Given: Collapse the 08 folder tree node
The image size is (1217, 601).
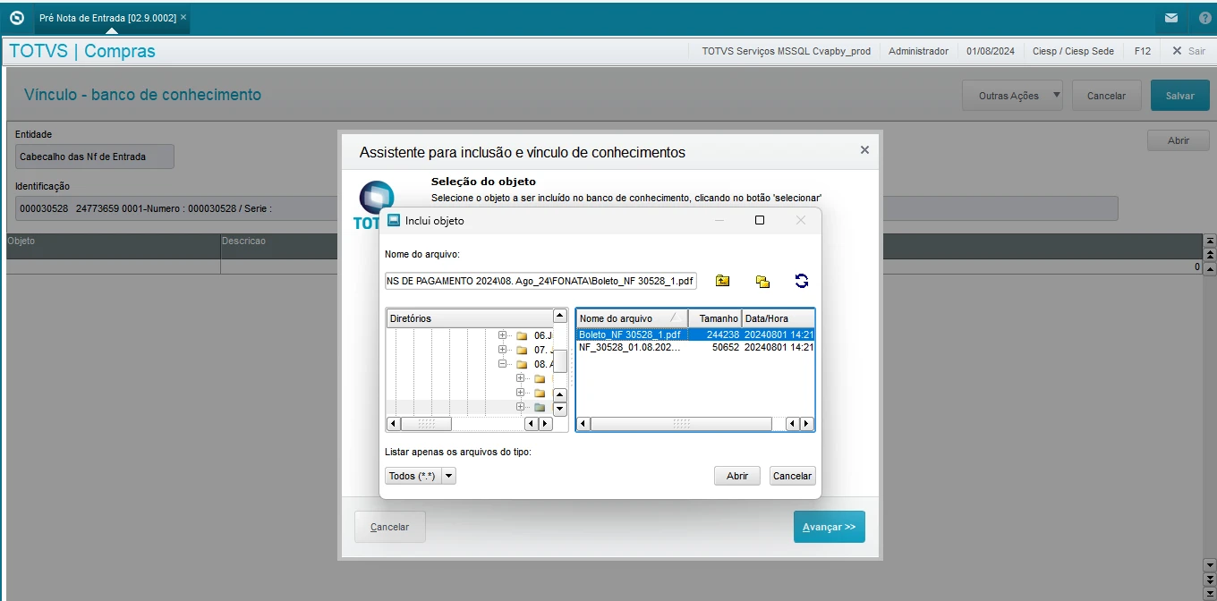Looking at the screenshot, I should point(502,364).
